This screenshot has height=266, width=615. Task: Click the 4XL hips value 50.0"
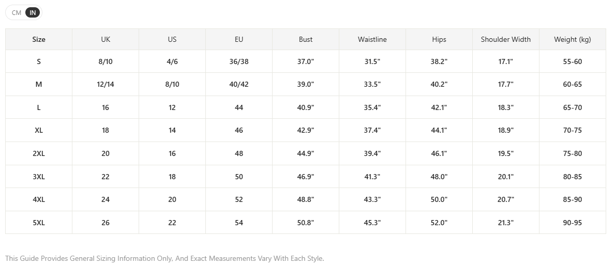[439, 199]
